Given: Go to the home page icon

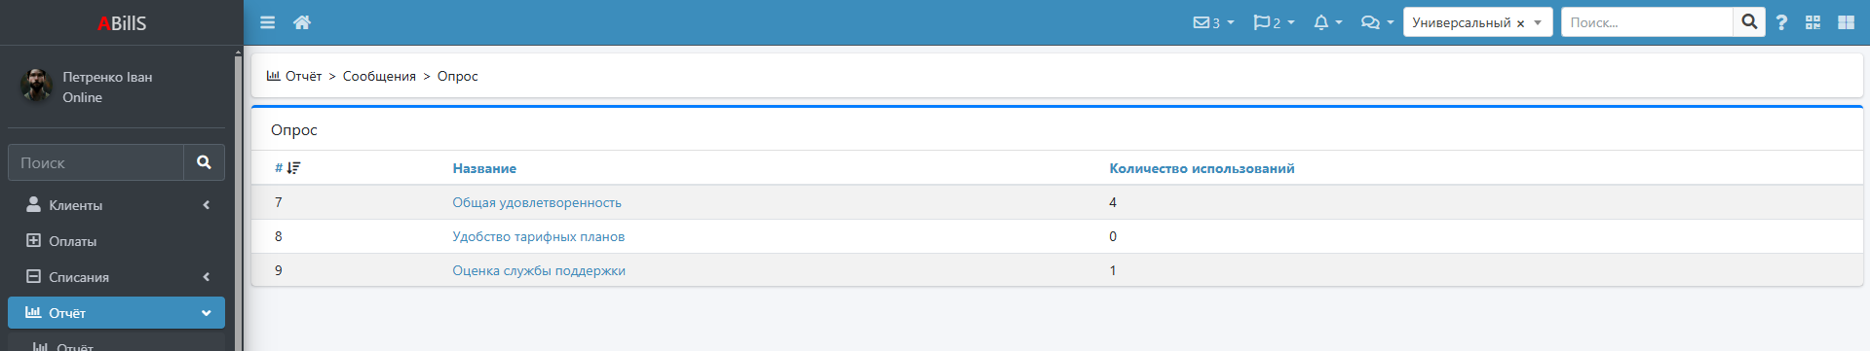Looking at the screenshot, I should [302, 22].
